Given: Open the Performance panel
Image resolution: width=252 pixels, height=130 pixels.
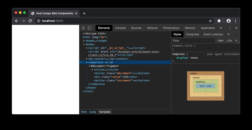Looking at the screenshot, I should point(171,28).
